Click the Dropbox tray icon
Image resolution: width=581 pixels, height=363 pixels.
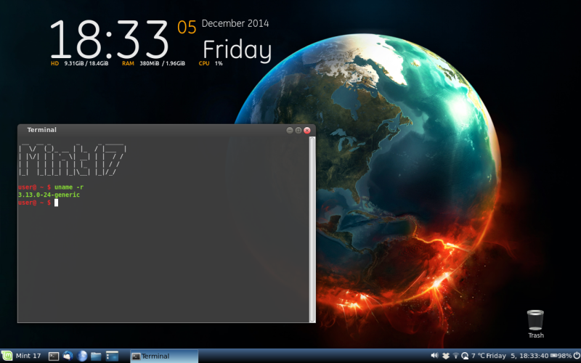pyautogui.click(x=446, y=356)
